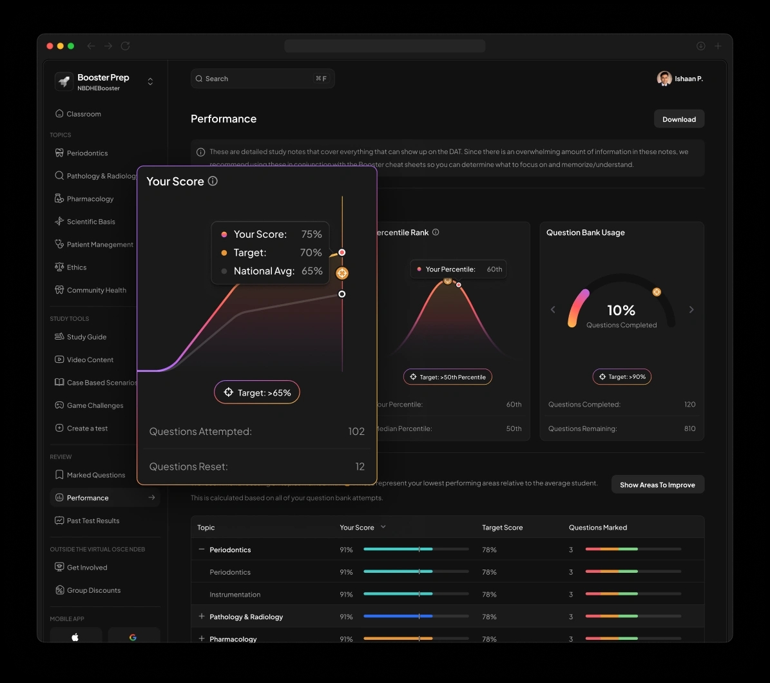Sort table by Your Score column
Viewport: 770px width, 683px height.
coord(362,527)
